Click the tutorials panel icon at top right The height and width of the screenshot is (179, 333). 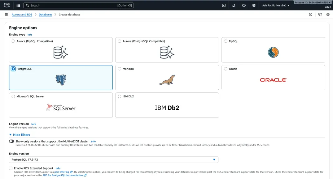(320, 15)
